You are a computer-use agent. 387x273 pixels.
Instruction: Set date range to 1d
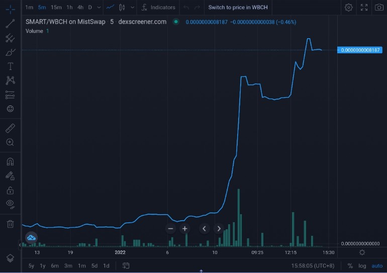106,266
